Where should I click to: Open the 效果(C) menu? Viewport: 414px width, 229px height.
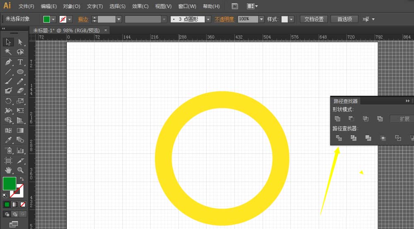click(140, 6)
